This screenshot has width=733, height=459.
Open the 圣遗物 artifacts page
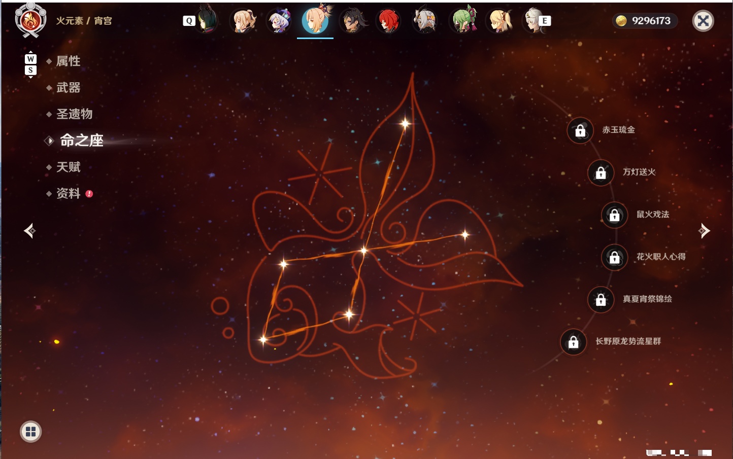74,114
